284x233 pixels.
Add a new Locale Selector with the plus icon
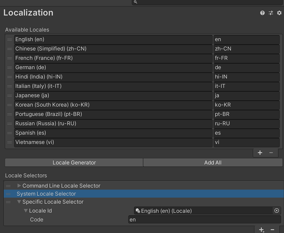coord(261,230)
